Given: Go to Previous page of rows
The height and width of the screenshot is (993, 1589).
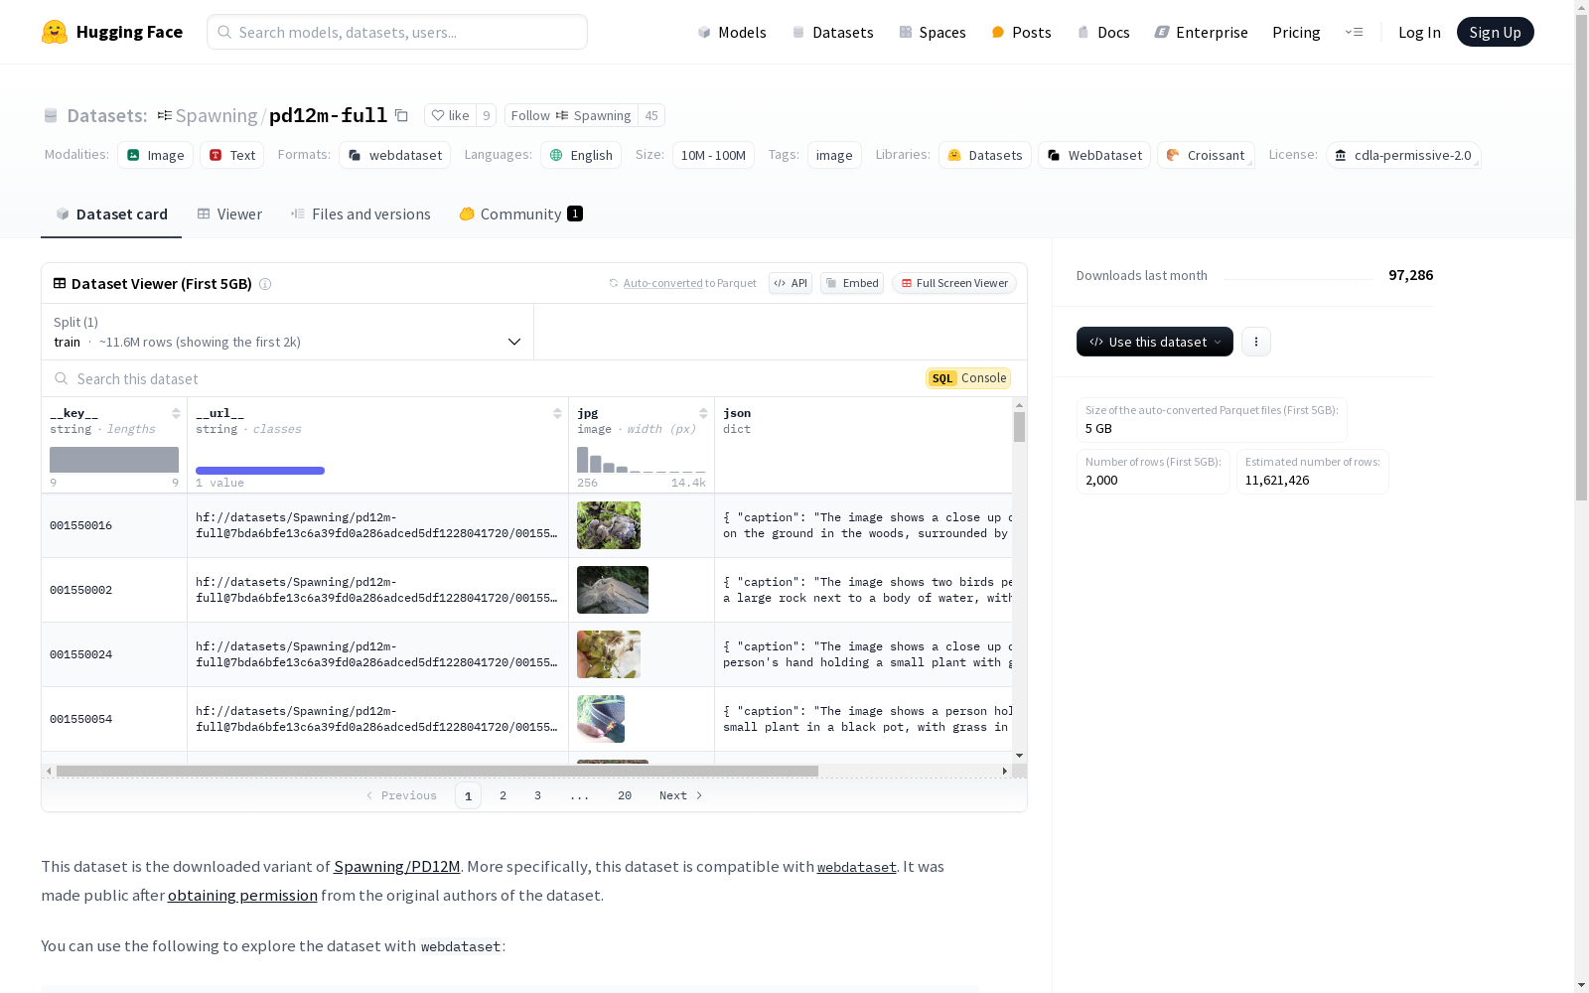Looking at the screenshot, I should [401, 795].
